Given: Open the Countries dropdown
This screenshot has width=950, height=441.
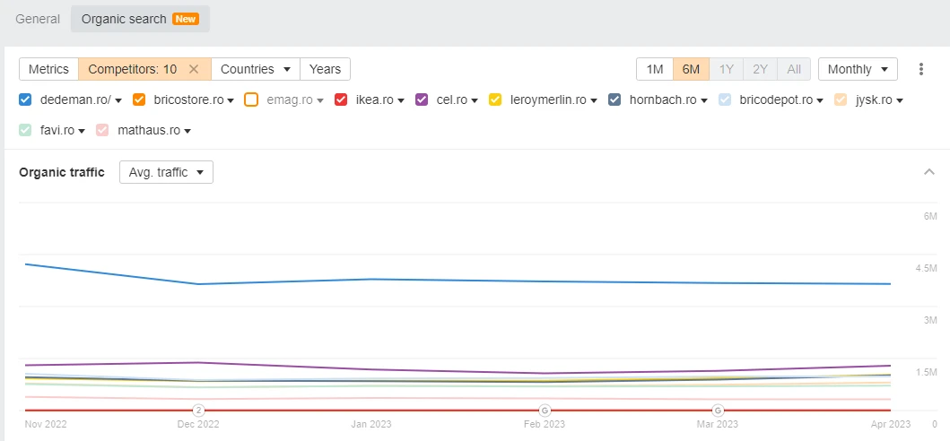Looking at the screenshot, I should [256, 69].
